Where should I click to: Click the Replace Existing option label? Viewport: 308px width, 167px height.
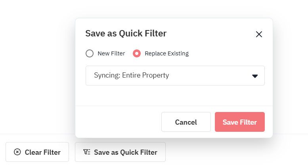pyautogui.click(x=166, y=53)
